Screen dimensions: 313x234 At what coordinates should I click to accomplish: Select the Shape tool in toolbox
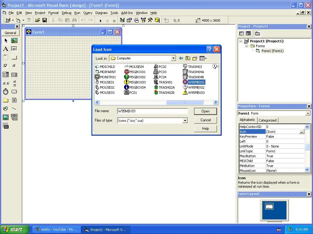[x=6, y=109]
